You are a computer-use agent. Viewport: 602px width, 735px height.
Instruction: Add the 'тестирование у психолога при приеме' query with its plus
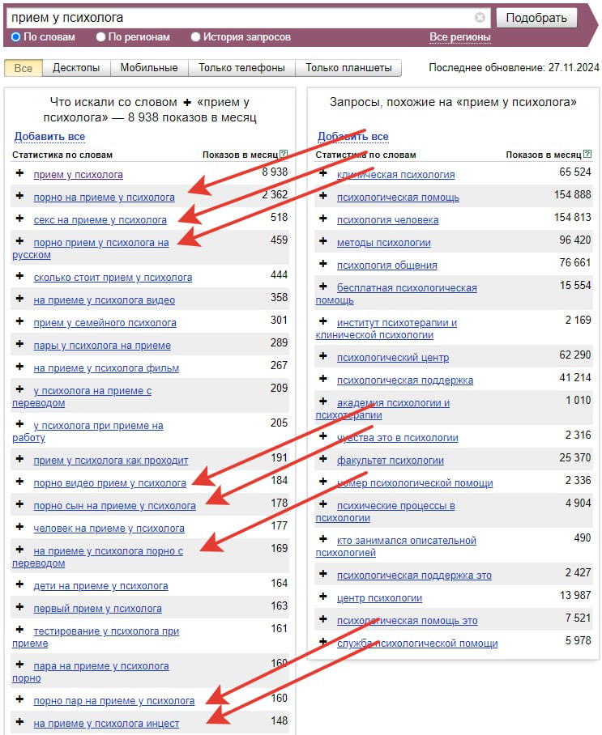[x=19, y=630]
